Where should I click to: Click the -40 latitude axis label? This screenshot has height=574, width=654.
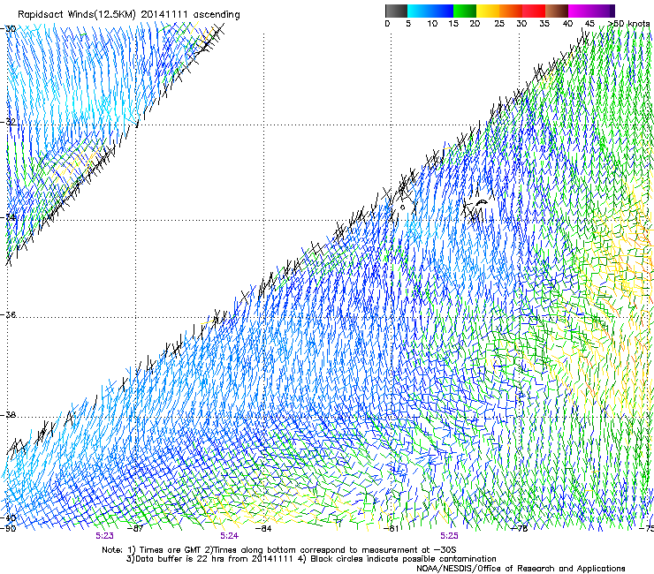(8, 517)
